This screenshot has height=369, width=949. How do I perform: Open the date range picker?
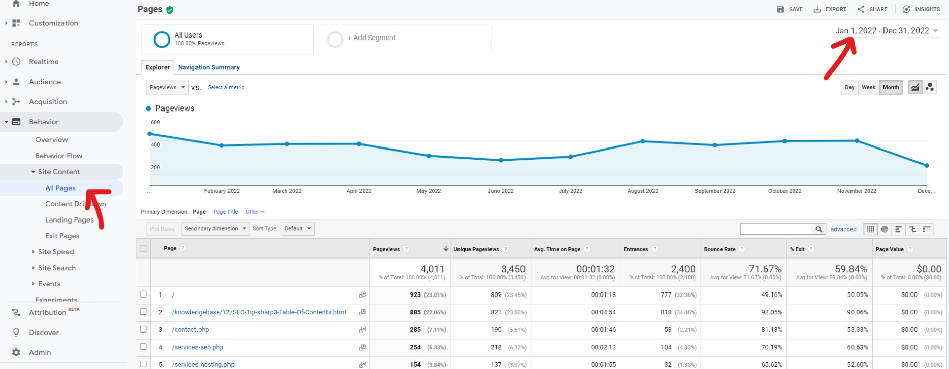click(x=886, y=31)
